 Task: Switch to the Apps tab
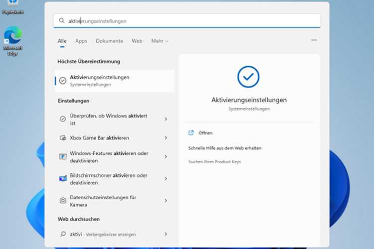coord(81,41)
